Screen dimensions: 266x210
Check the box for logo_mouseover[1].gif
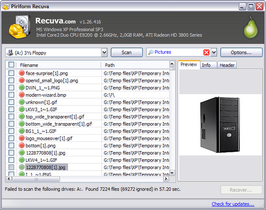pyautogui.click(x=11, y=138)
